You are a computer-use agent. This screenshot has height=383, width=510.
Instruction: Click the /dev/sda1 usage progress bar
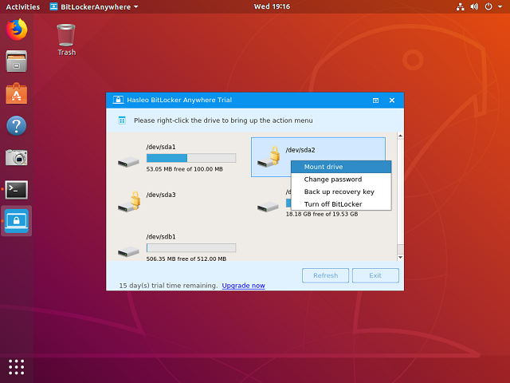click(x=191, y=158)
